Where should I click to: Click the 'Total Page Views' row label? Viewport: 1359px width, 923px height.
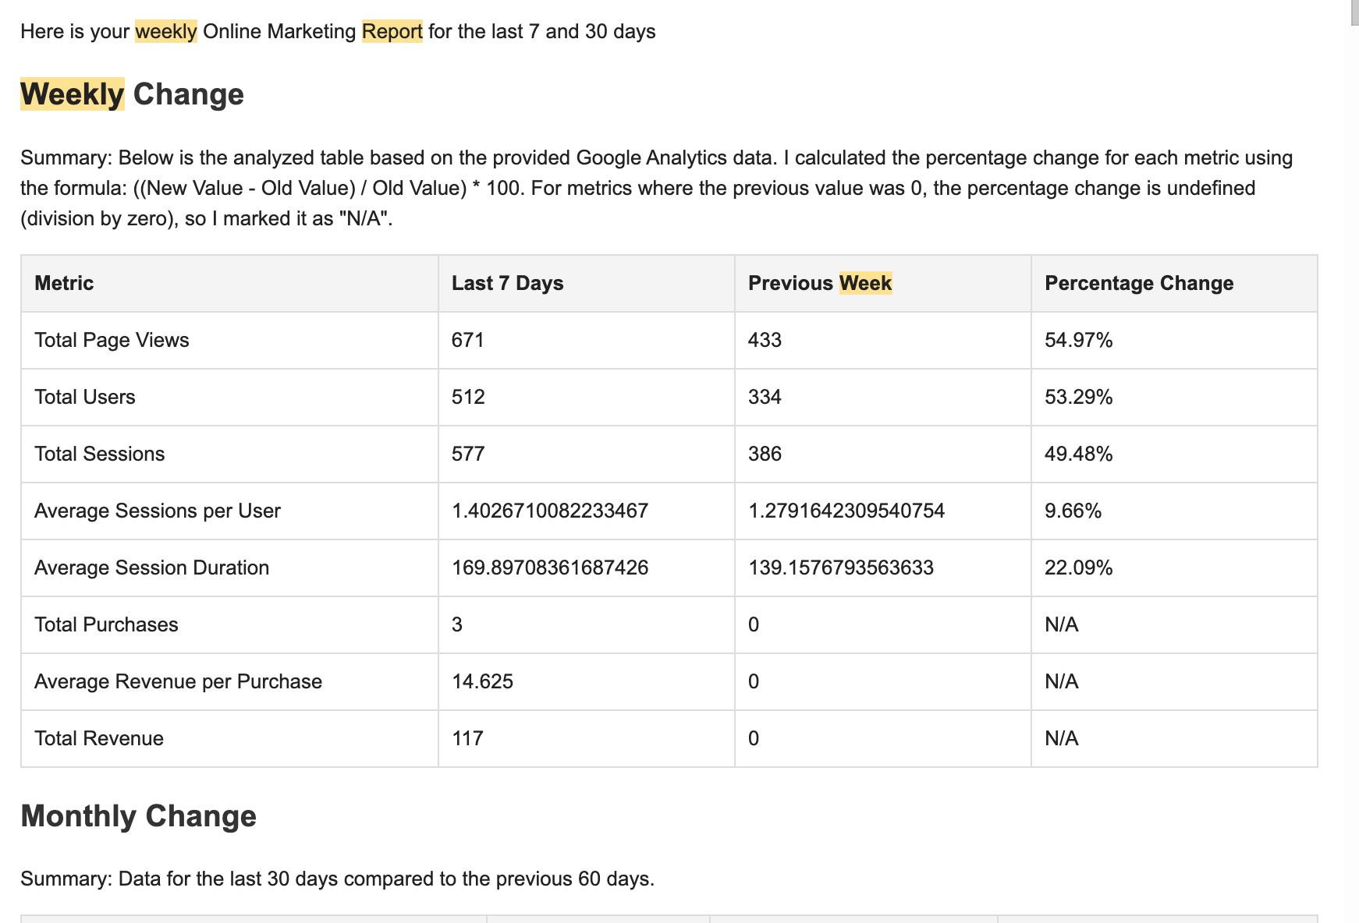tap(112, 340)
